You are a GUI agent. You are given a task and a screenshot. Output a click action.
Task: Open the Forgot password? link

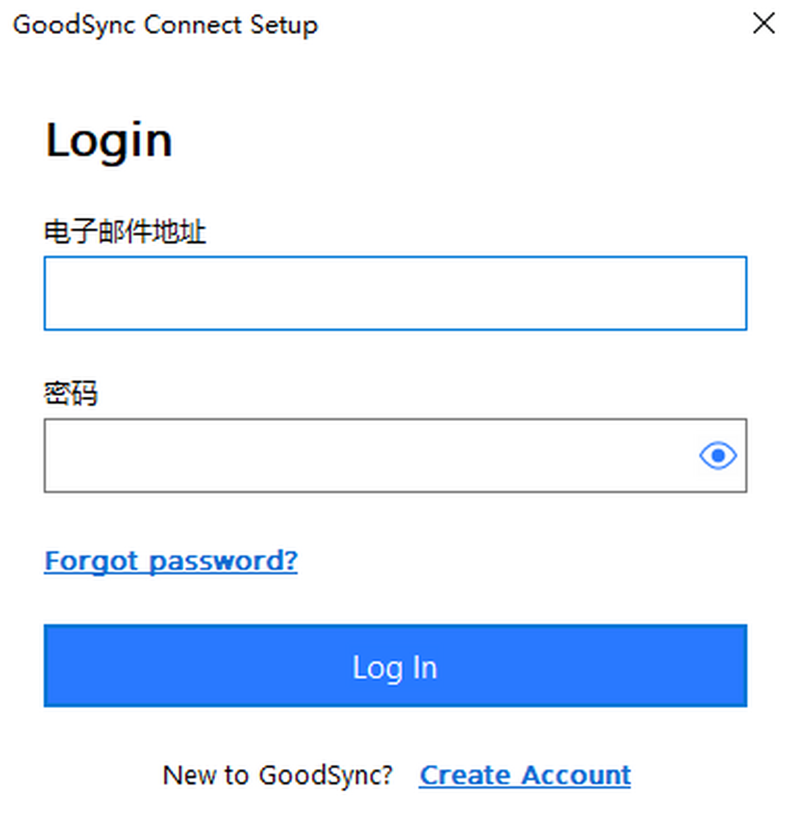pyautogui.click(x=171, y=561)
